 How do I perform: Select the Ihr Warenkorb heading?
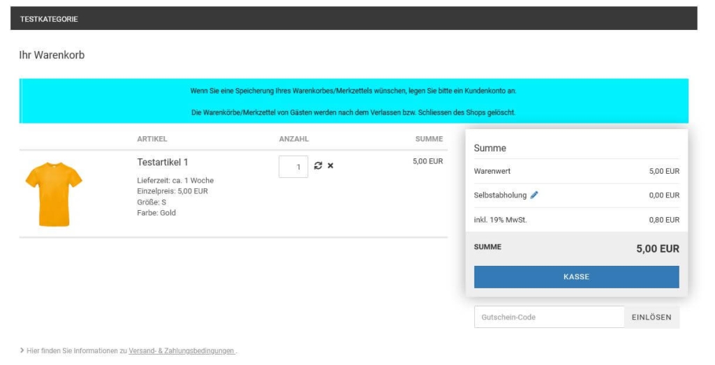pyautogui.click(x=52, y=54)
